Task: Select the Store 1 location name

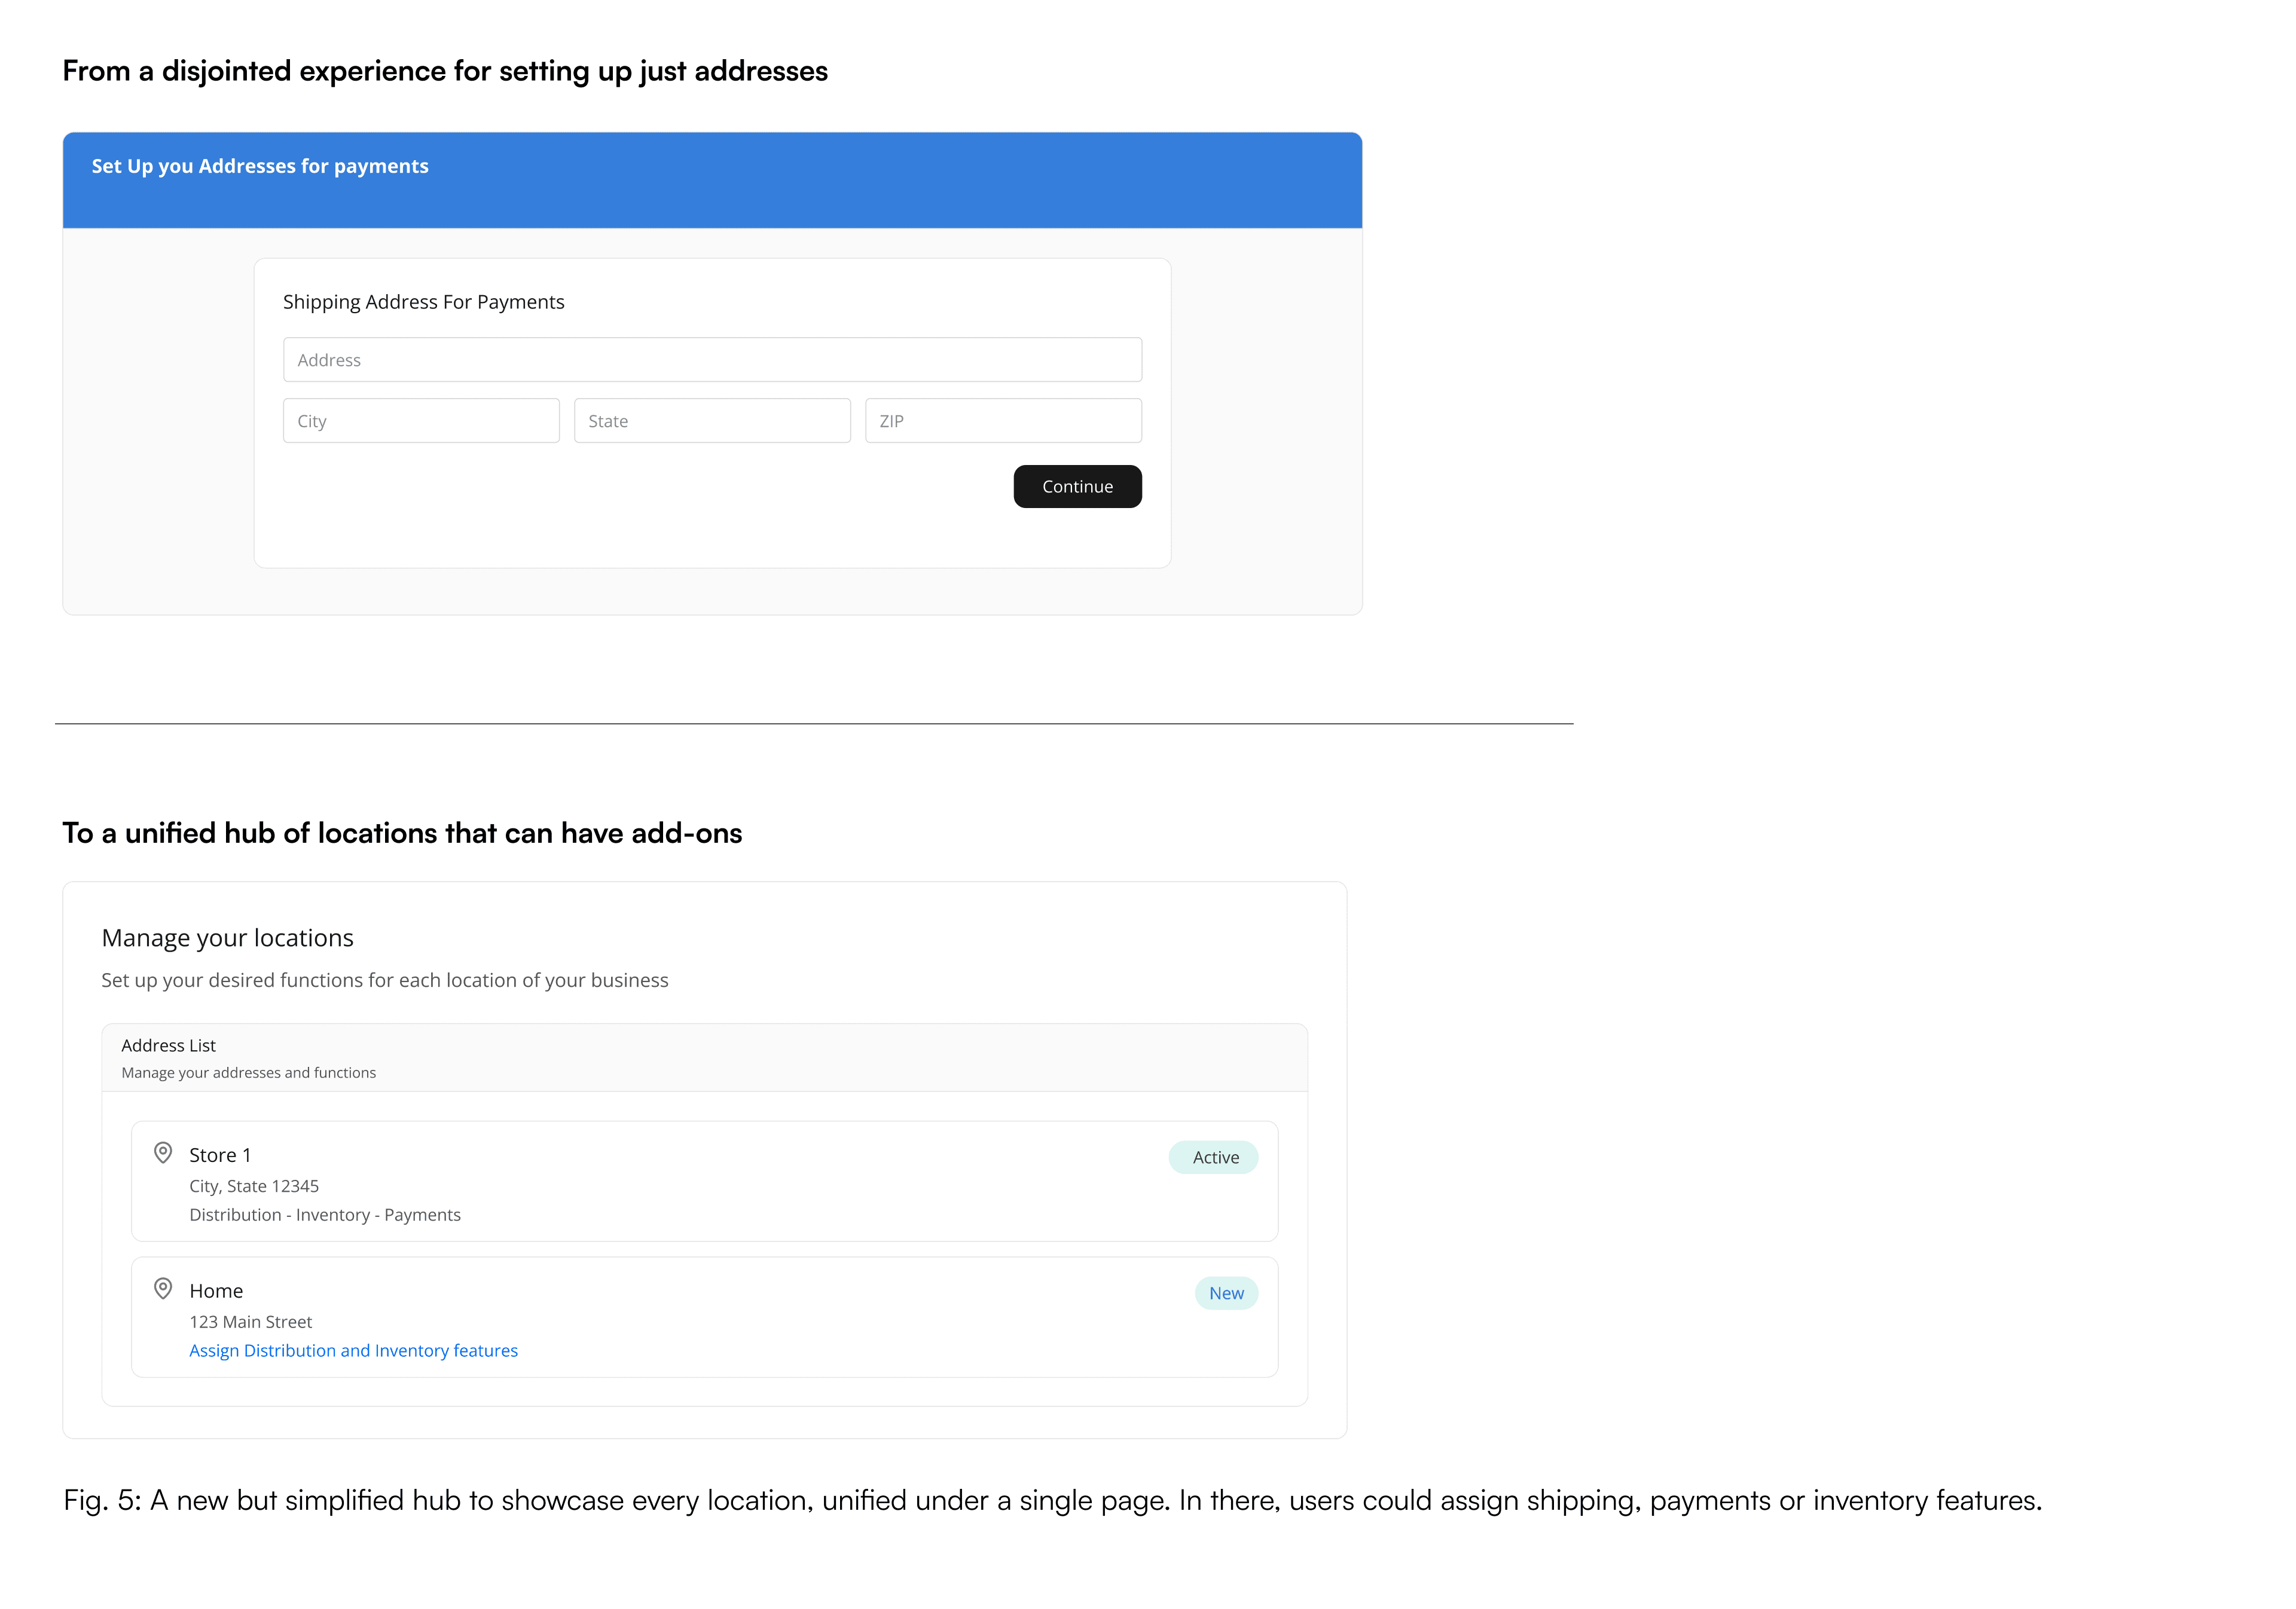Action: point(220,1155)
